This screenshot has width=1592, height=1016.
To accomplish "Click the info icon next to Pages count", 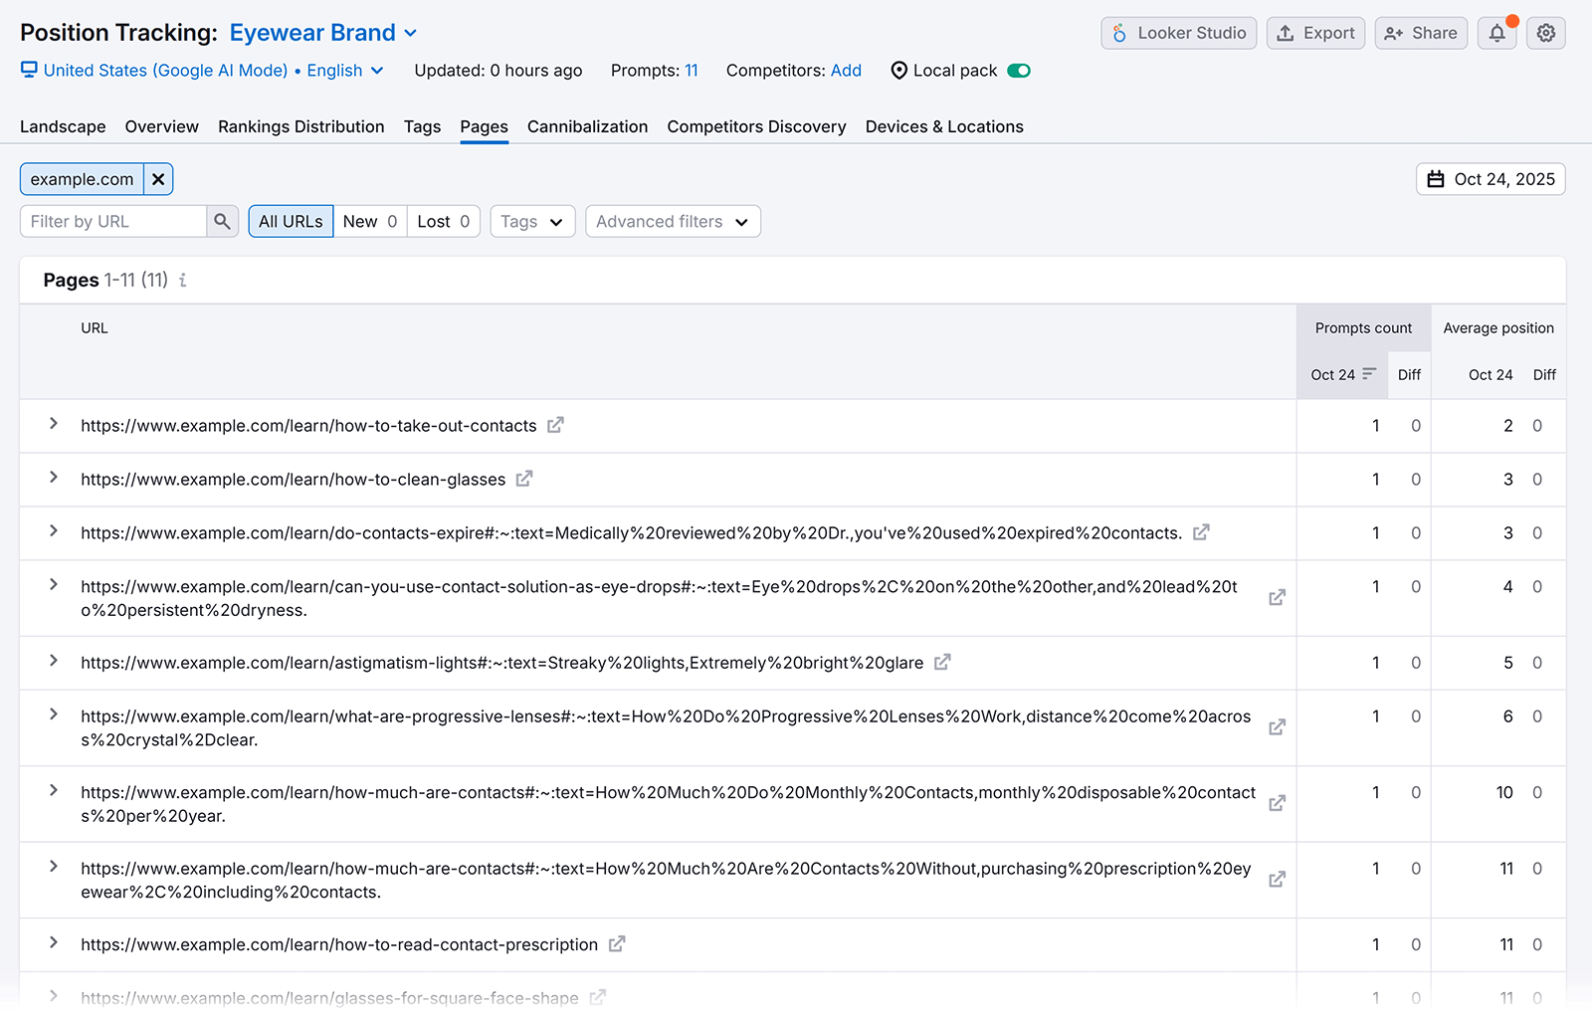I will [182, 281].
